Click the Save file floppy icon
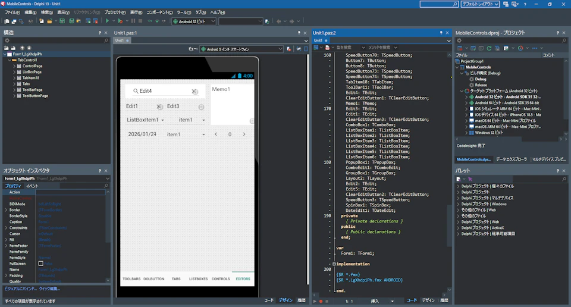This screenshot has height=307, width=571. point(62,21)
